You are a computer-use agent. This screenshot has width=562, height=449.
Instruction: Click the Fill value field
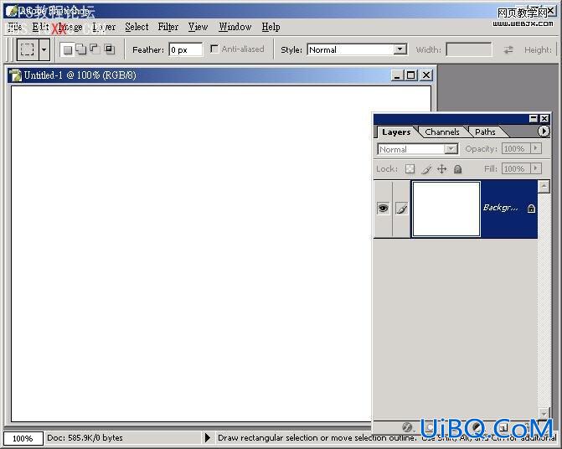(516, 168)
